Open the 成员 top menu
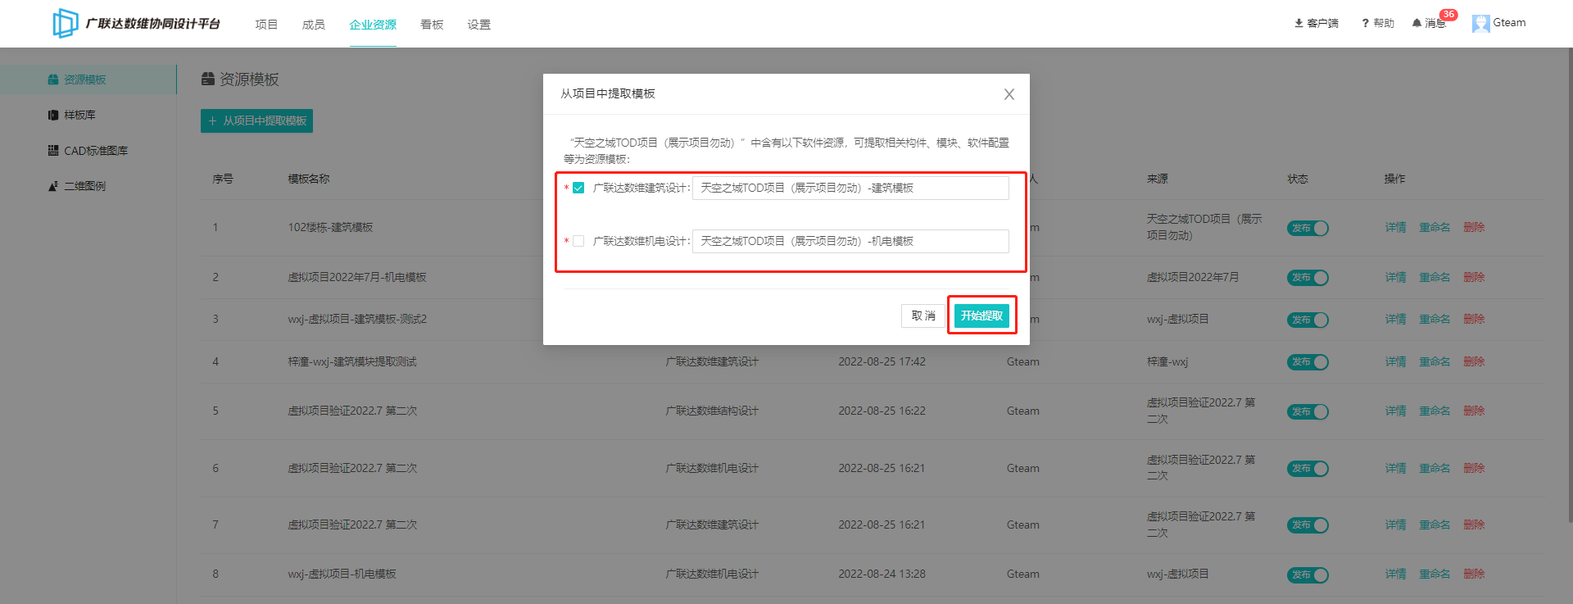The height and width of the screenshot is (604, 1573). click(x=314, y=25)
